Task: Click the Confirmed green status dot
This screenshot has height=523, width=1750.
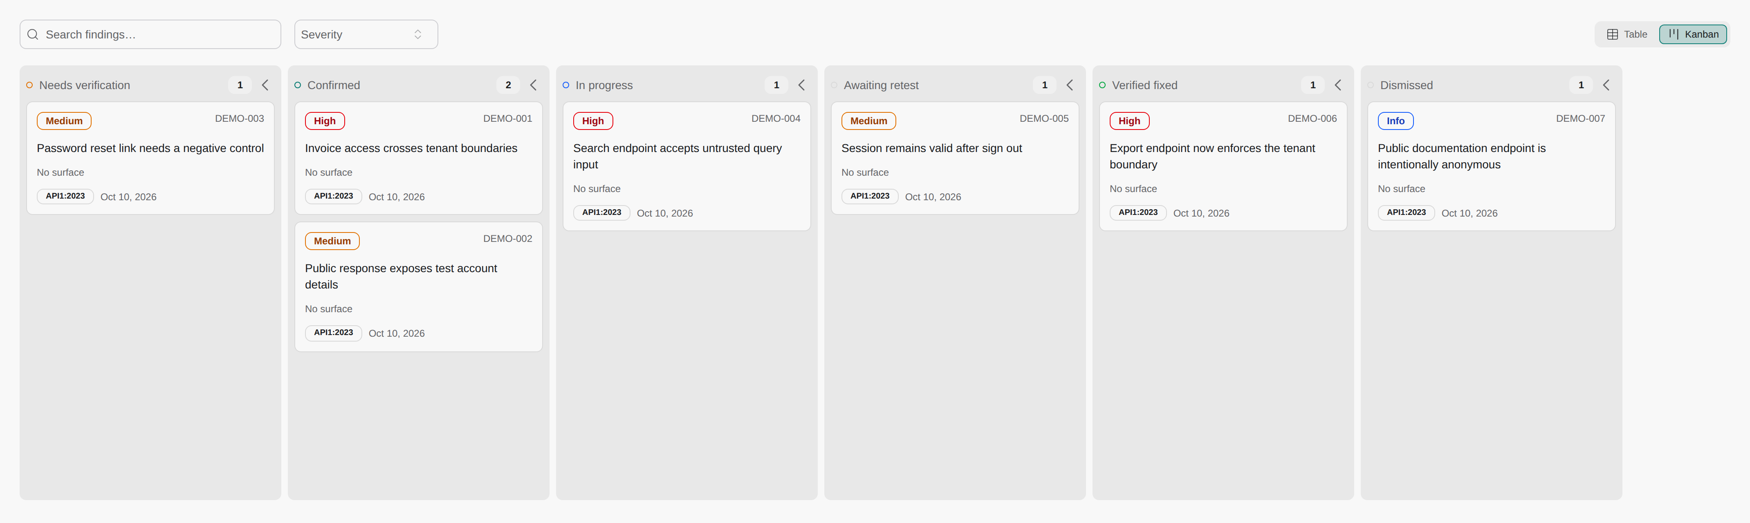Action: [x=298, y=85]
